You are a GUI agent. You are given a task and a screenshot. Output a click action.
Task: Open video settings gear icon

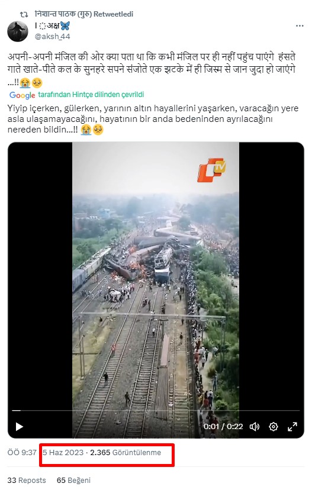click(274, 427)
